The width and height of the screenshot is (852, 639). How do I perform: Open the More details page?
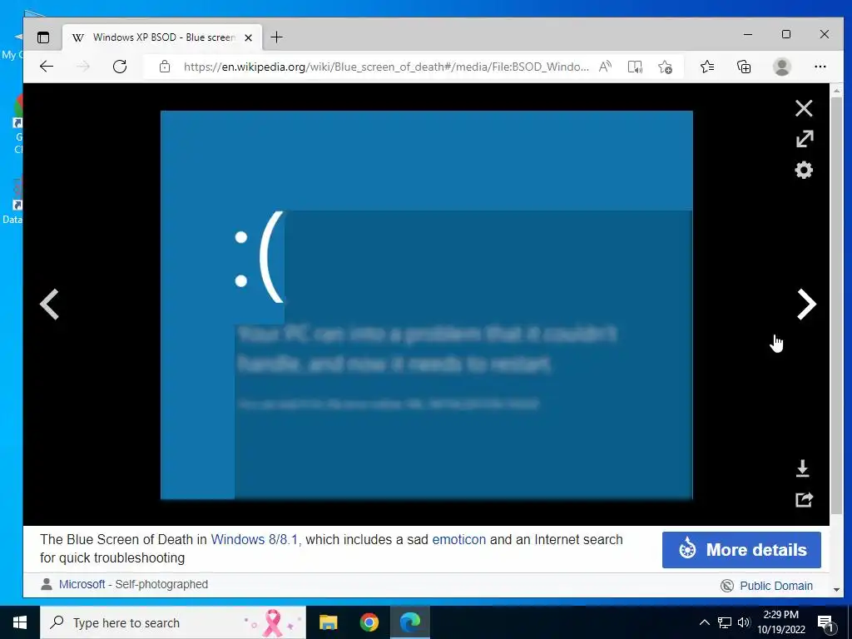click(x=741, y=549)
